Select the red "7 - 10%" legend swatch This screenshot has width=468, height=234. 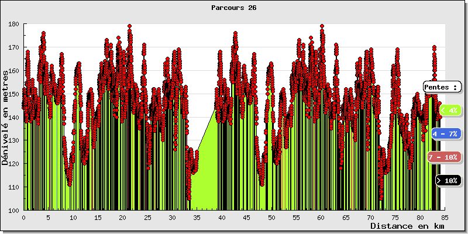[x=442, y=157]
